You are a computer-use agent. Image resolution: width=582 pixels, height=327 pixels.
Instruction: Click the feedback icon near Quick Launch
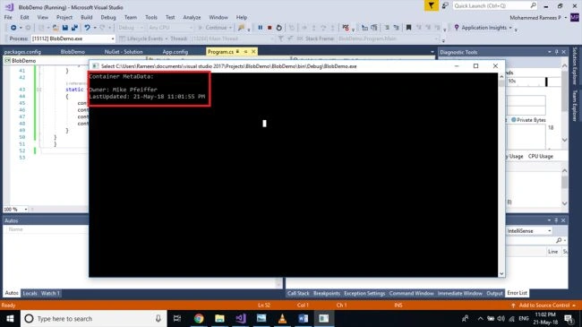point(445,5)
